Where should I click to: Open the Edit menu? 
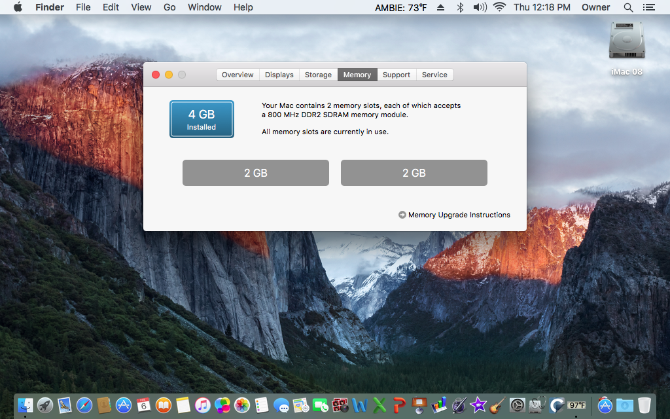[x=111, y=7]
